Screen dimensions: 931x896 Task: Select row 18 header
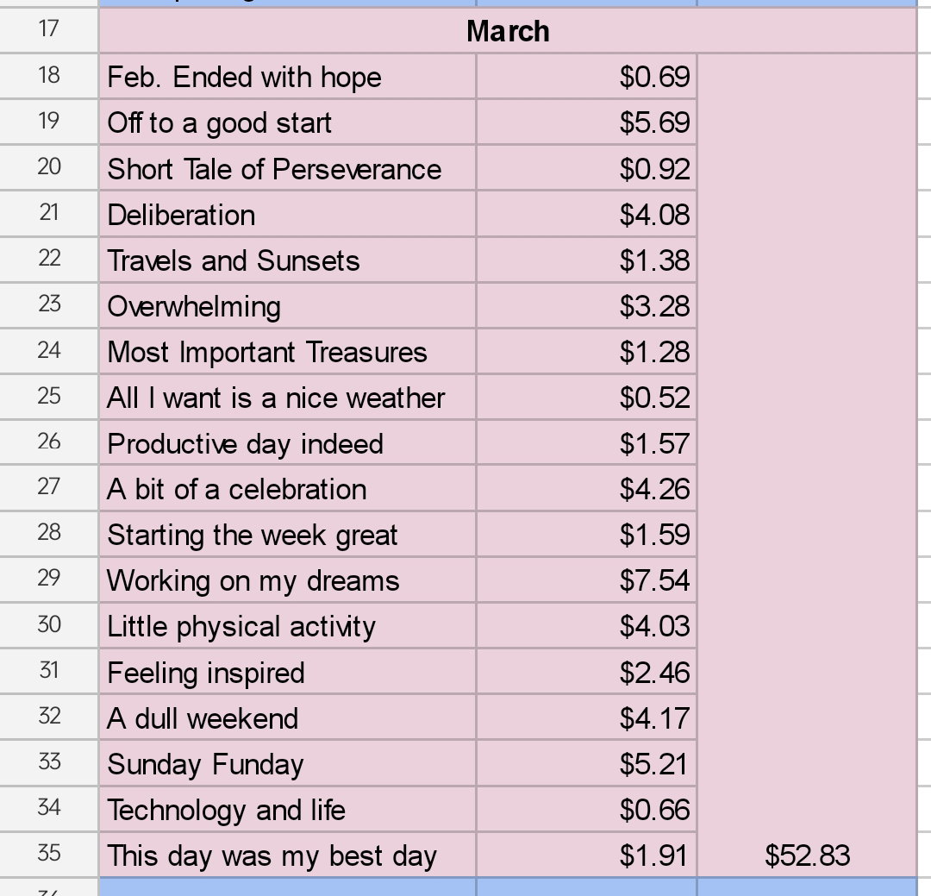(x=48, y=76)
